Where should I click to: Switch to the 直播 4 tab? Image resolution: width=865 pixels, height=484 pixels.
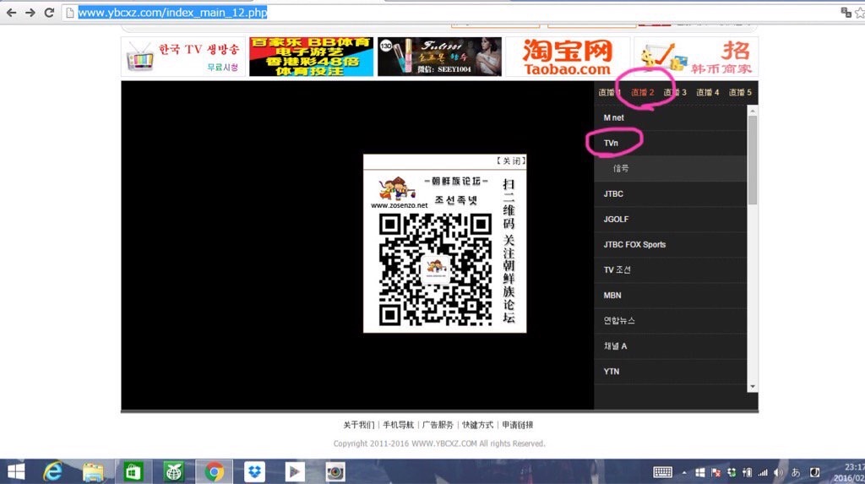coord(707,92)
